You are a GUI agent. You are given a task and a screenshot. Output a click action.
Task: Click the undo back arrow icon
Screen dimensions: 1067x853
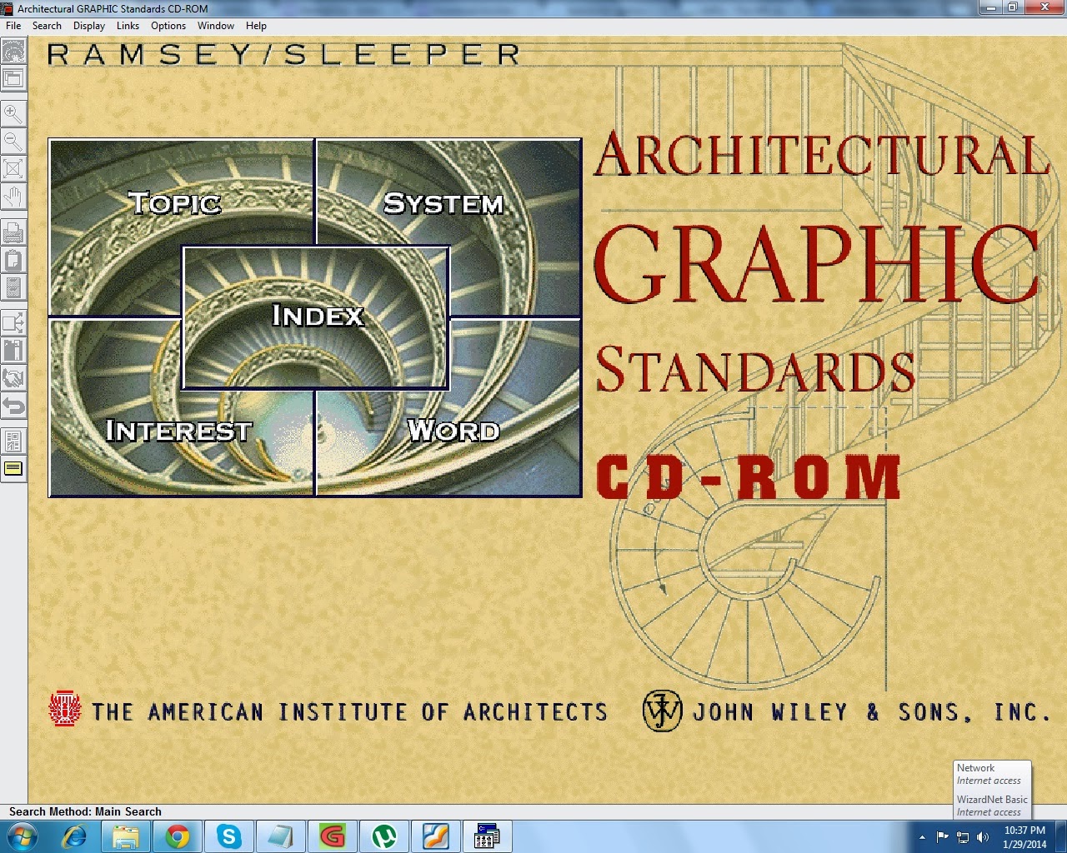(13, 407)
